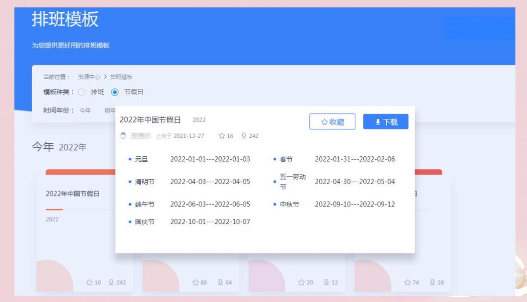Click download icon beside 242 on first card
Image resolution: width=527 pixels, height=302 pixels.
click(x=111, y=282)
